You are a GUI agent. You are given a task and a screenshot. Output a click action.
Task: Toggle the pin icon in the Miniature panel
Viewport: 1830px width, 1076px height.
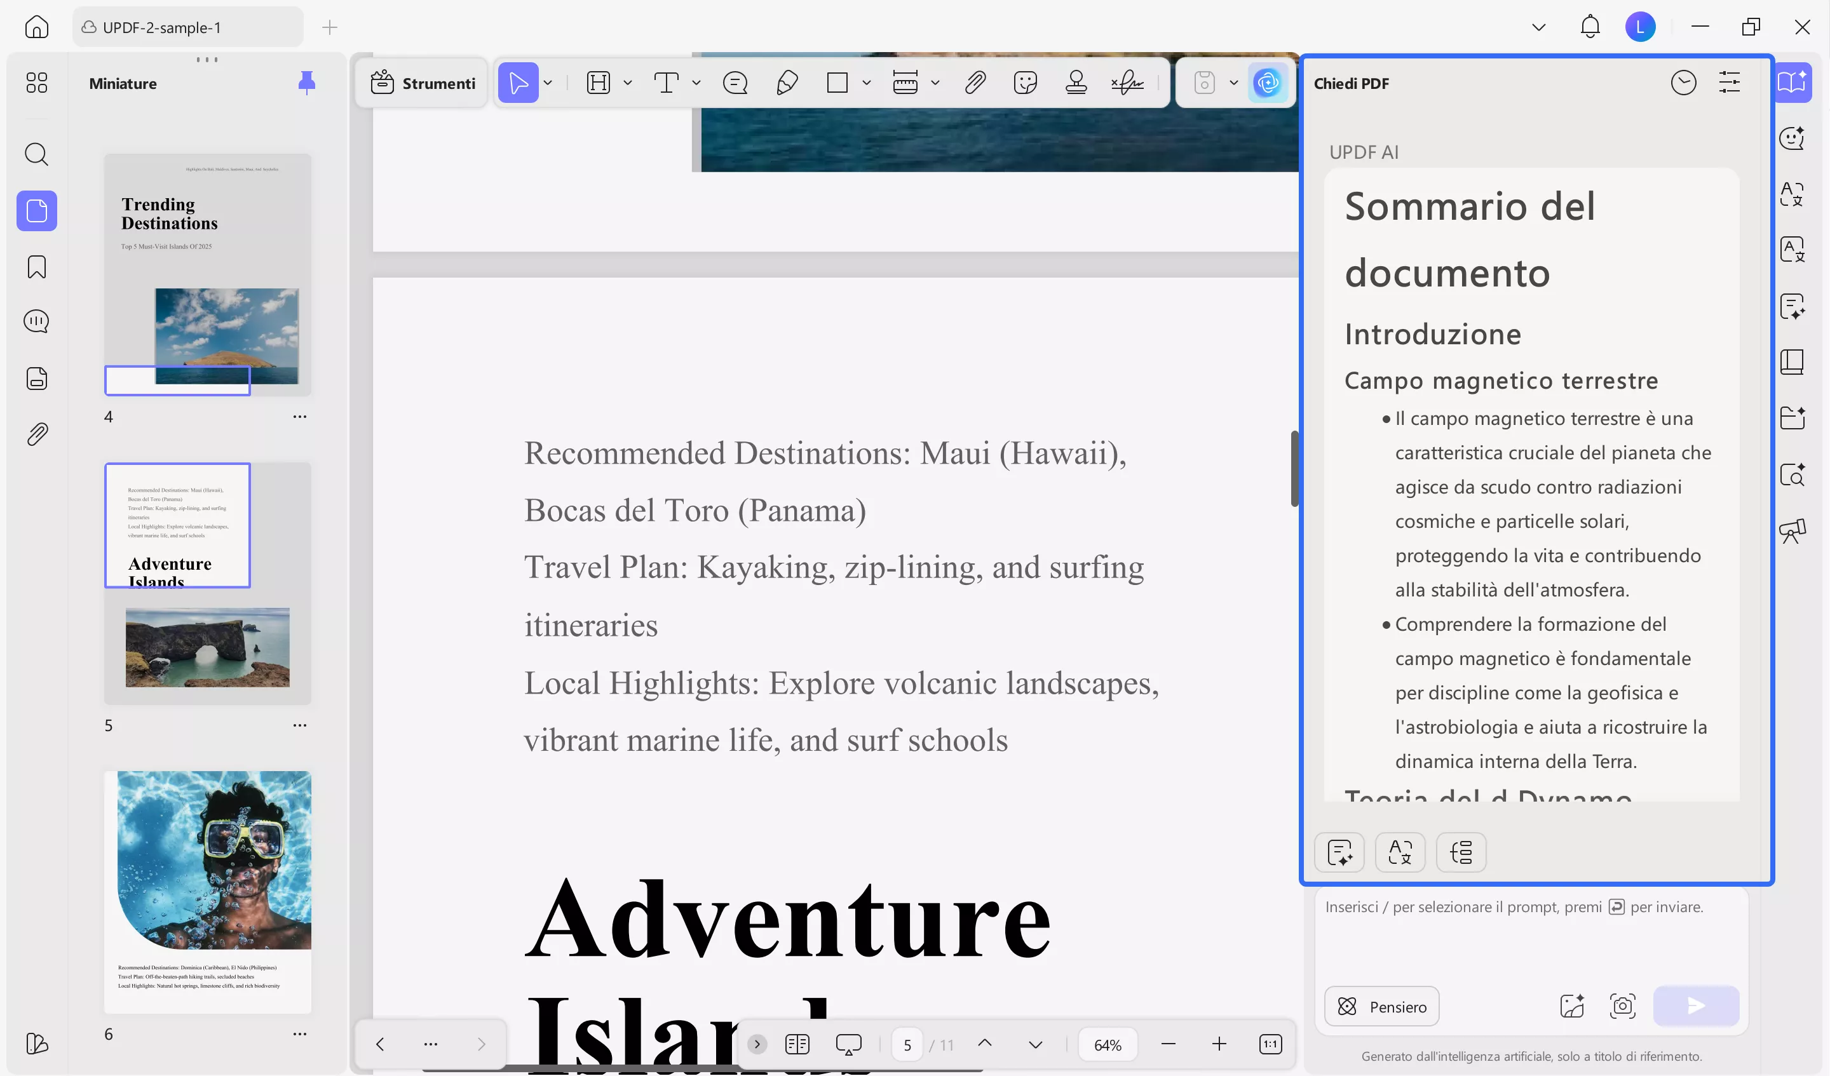[x=306, y=83]
